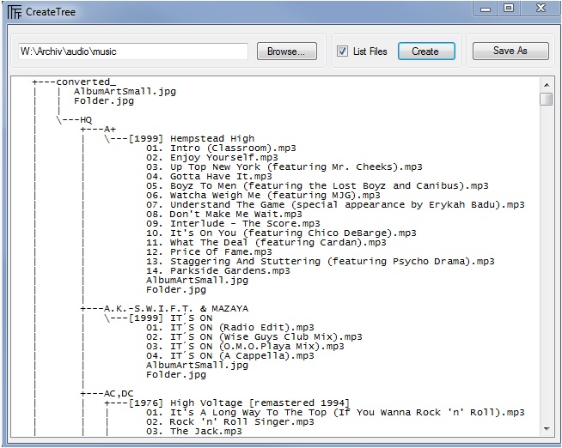Minimize the CreateTree window
The width and height of the screenshot is (562, 448).
pyautogui.click(x=486, y=9)
